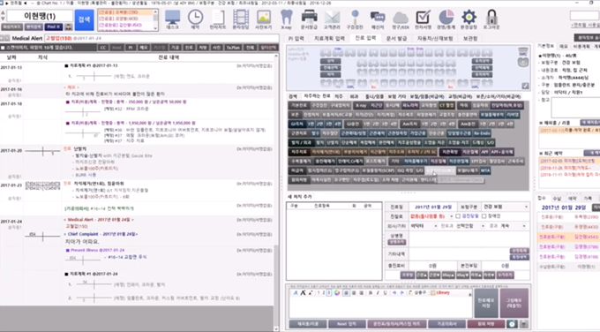Image resolution: width=600 pixels, height=332 pixels.
Task: Click the clock 예약 reservation icon
Action: pos(195,19)
